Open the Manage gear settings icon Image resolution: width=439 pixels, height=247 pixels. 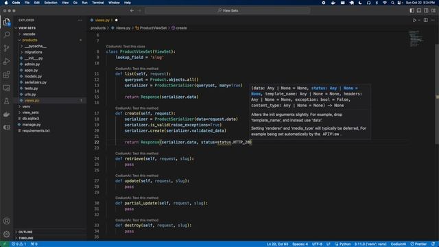point(6,234)
